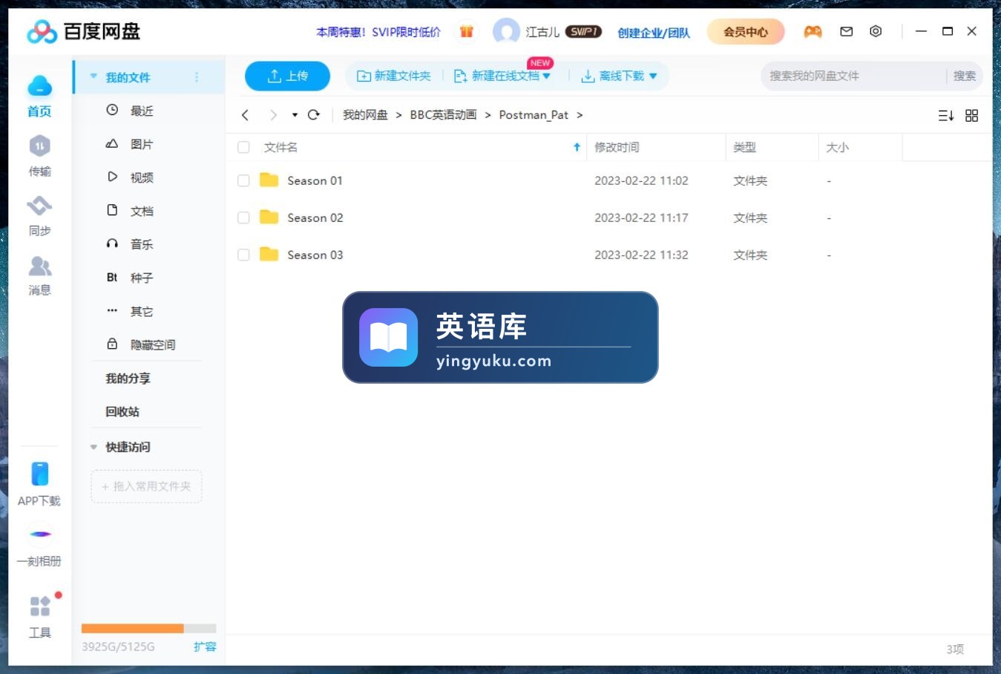1001x674 pixels.
Task: Open the hexagon settings icon
Action: point(876,31)
